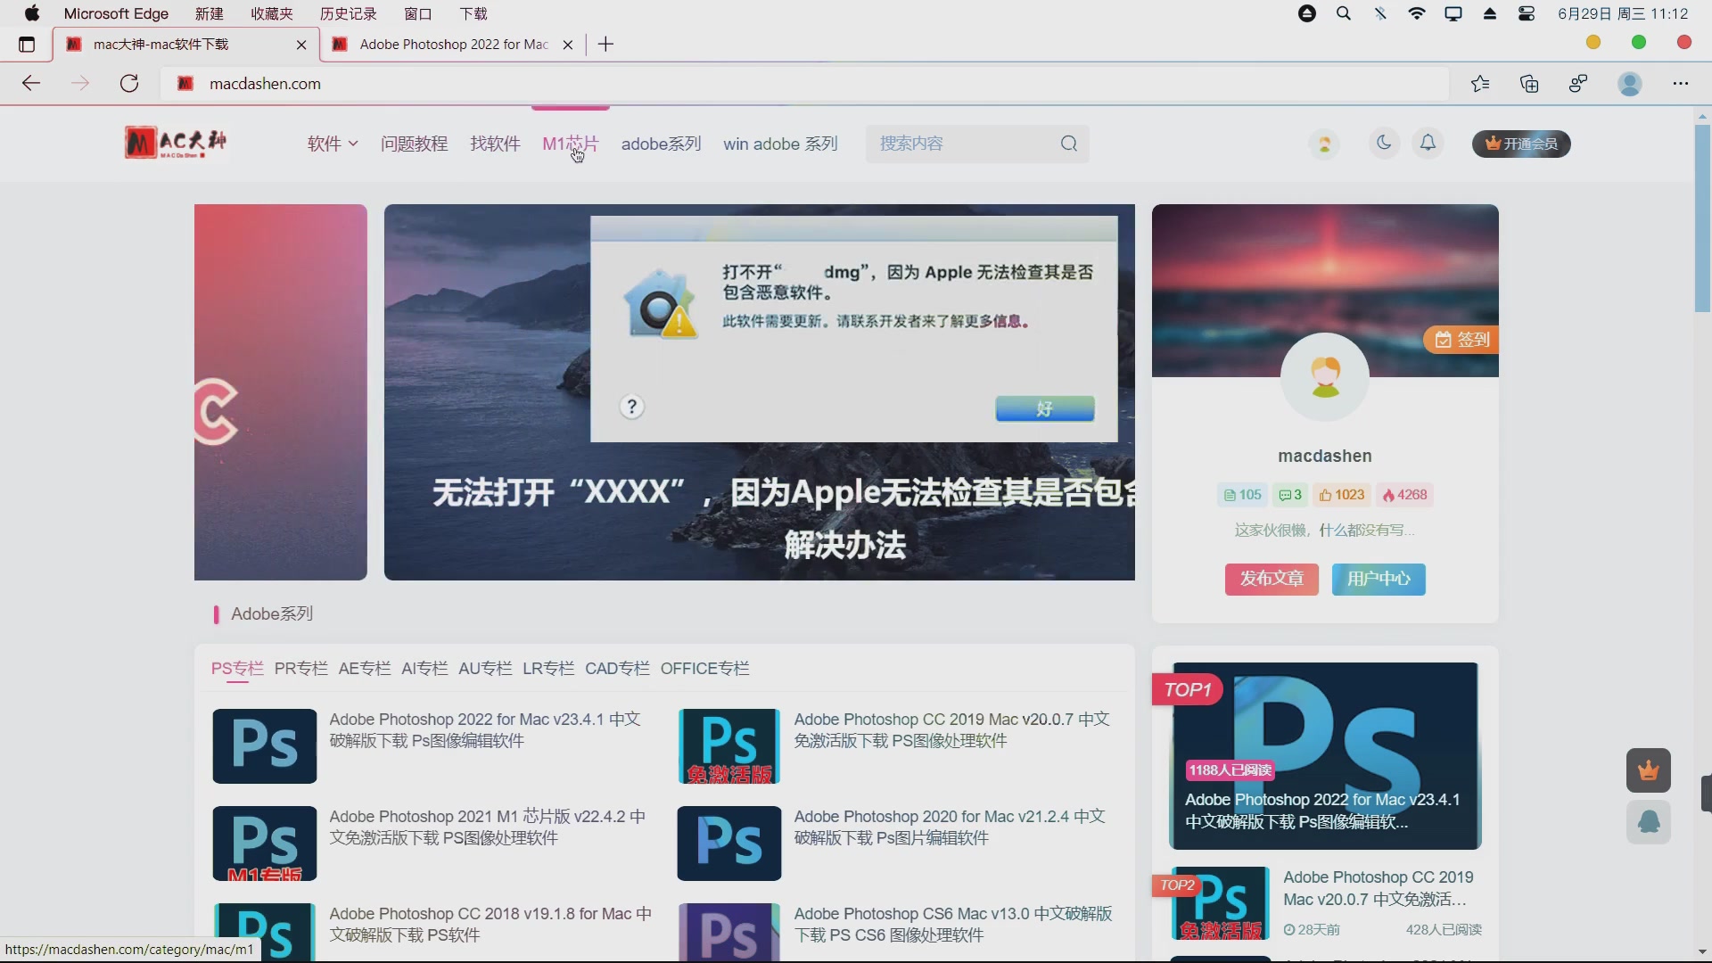Viewport: 1712px width, 963px height.
Task: Click 用户中心 user center link
Action: (1379, 579)
